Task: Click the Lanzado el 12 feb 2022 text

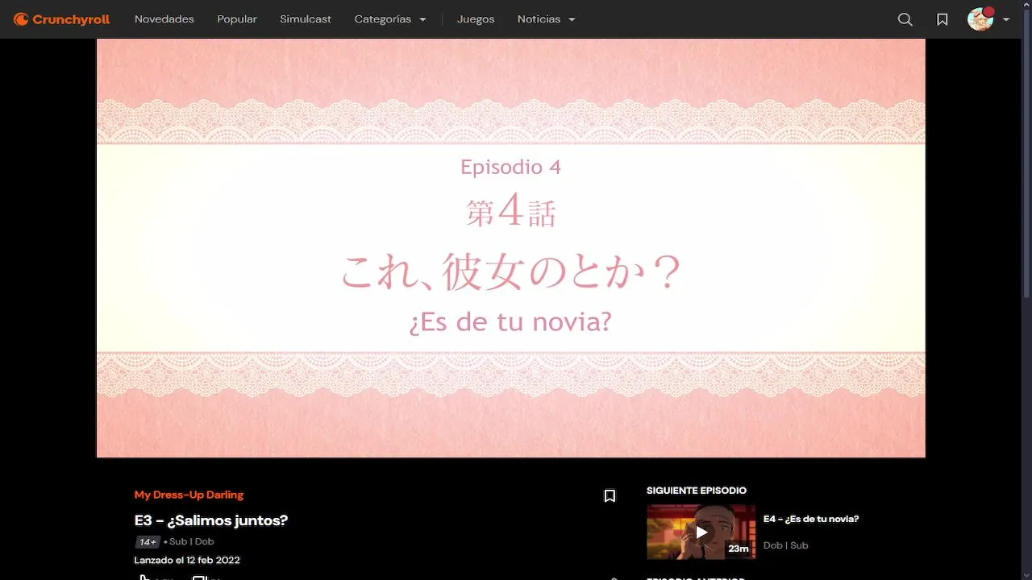Action: 187,560
